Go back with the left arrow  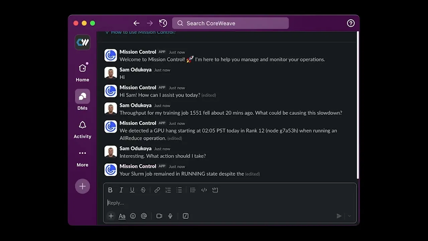click(136, 23)
